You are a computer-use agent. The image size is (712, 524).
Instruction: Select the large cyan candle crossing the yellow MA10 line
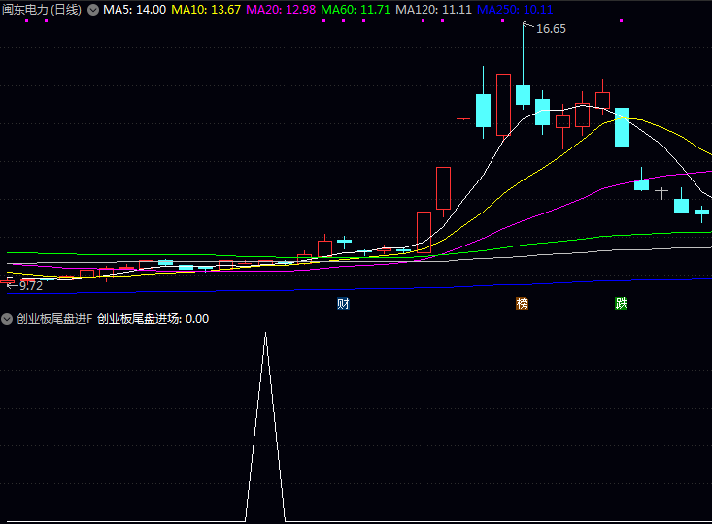click(x=623, y=127)
